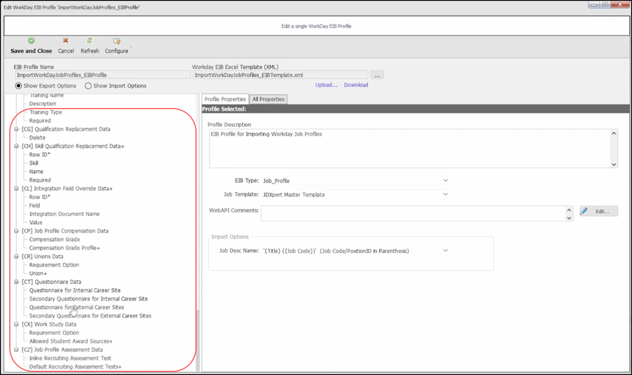Click the tree panel vertical scrollbar
The width and height of the screenshot is (632, 375).
[198, 336]
